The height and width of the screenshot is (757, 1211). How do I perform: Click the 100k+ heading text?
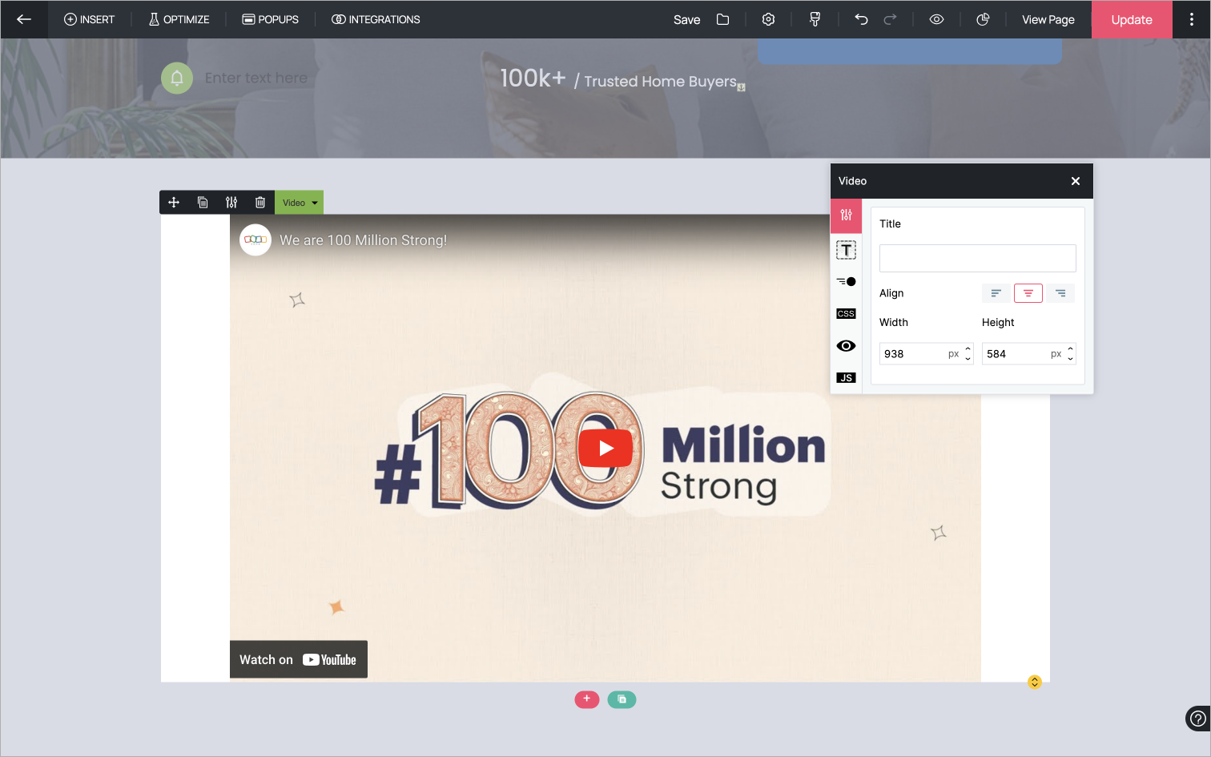pos(533,78)
